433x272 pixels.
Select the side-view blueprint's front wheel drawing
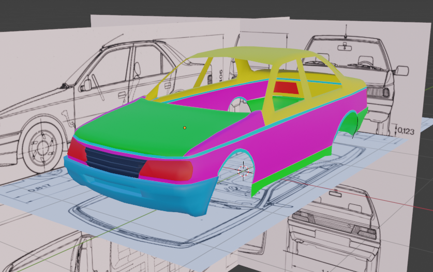click(x=41, y=147)
